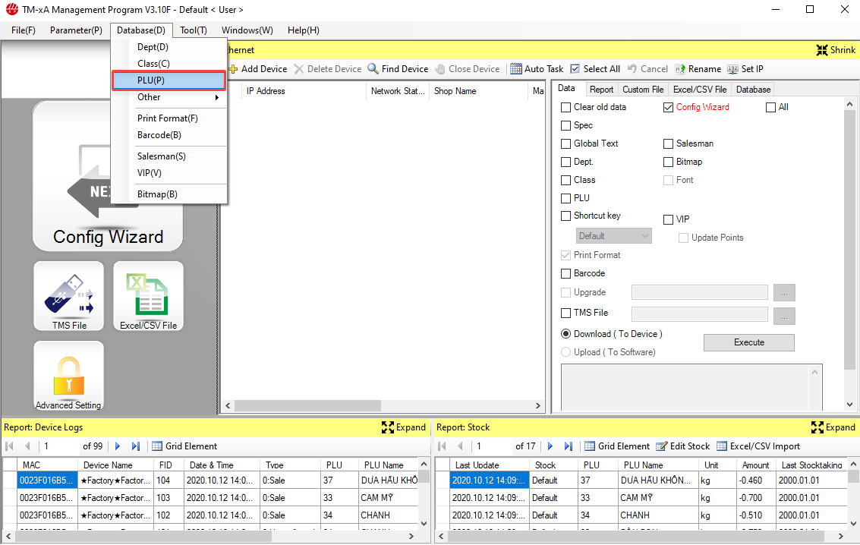Open the Excel/CSV File import icon
This screenshot has width=860, height=545.
(148, 296)
